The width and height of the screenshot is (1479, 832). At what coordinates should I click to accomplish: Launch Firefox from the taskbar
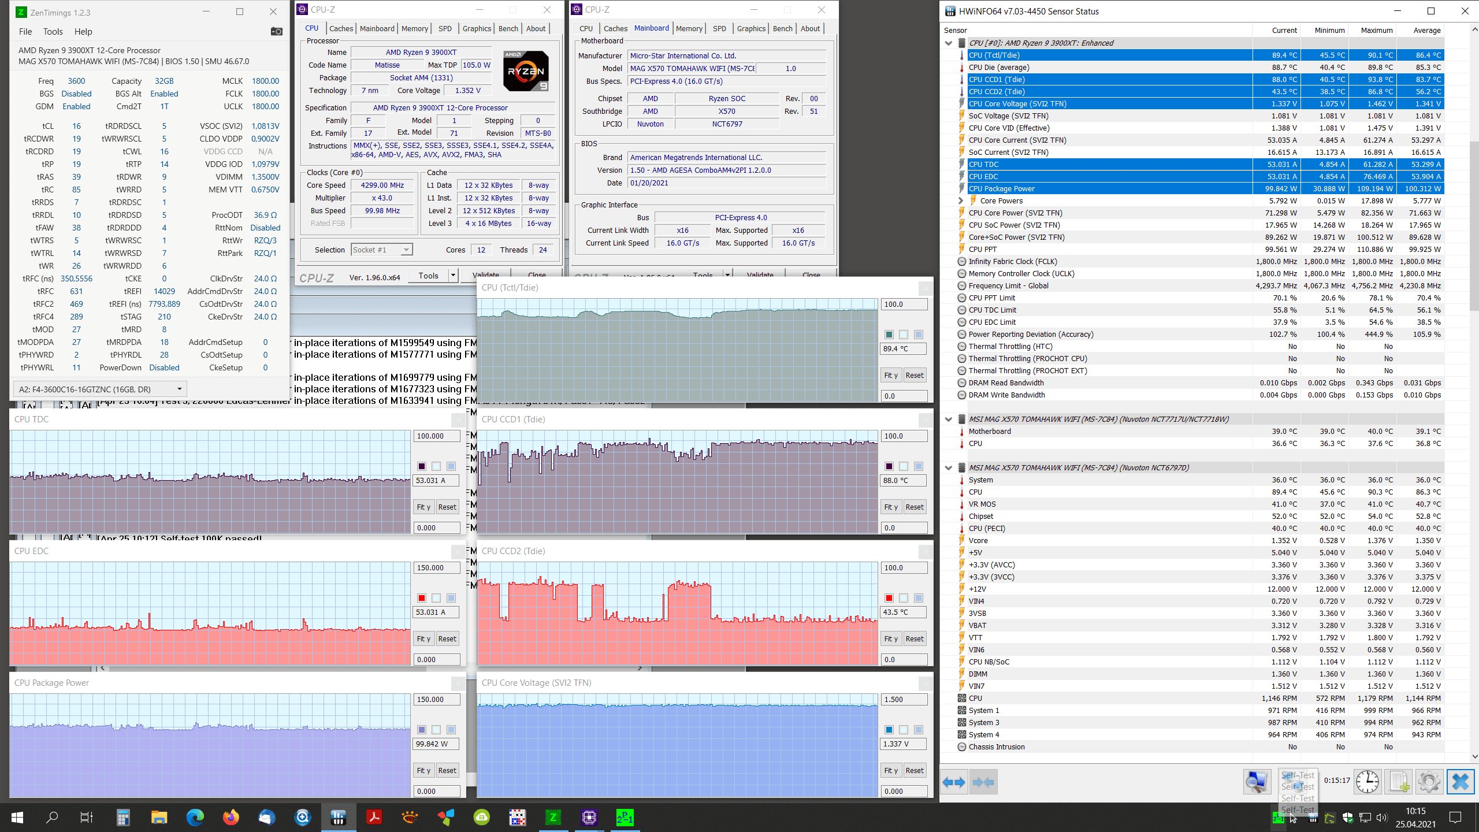point(231,818)
